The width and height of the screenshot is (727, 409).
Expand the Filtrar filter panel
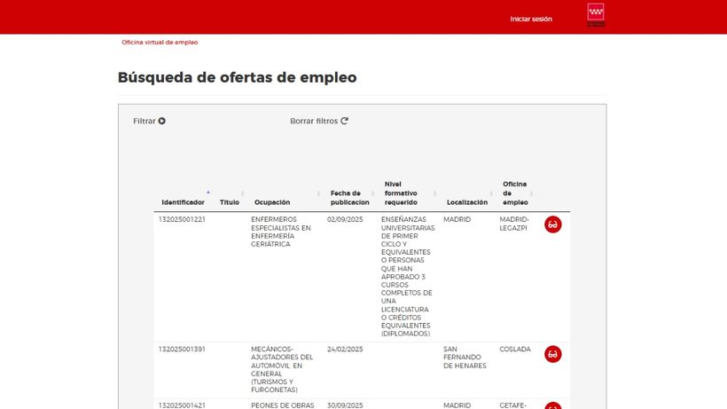click(145, 121)
